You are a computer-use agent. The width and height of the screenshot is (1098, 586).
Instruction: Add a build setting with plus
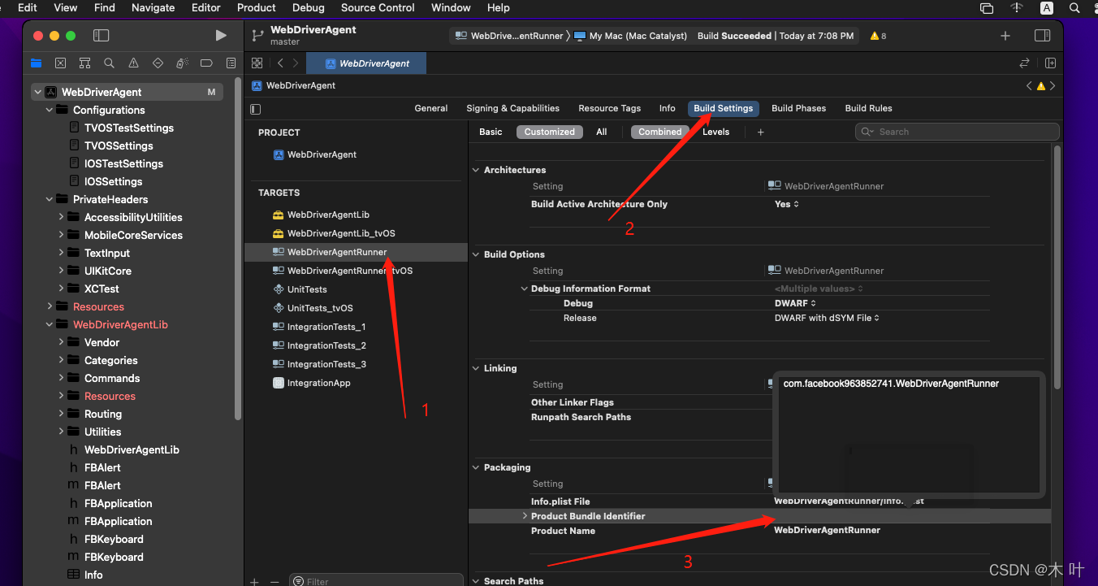tap(760, 132)
